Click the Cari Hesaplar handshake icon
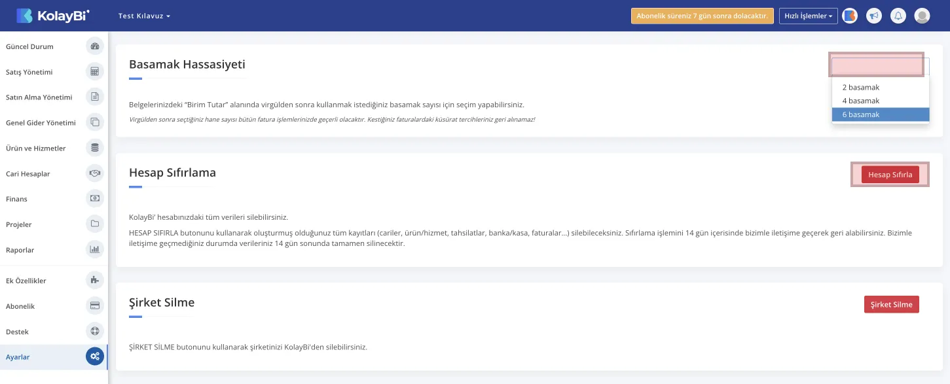This screenshot has height=384, width=950. point(95,173)
